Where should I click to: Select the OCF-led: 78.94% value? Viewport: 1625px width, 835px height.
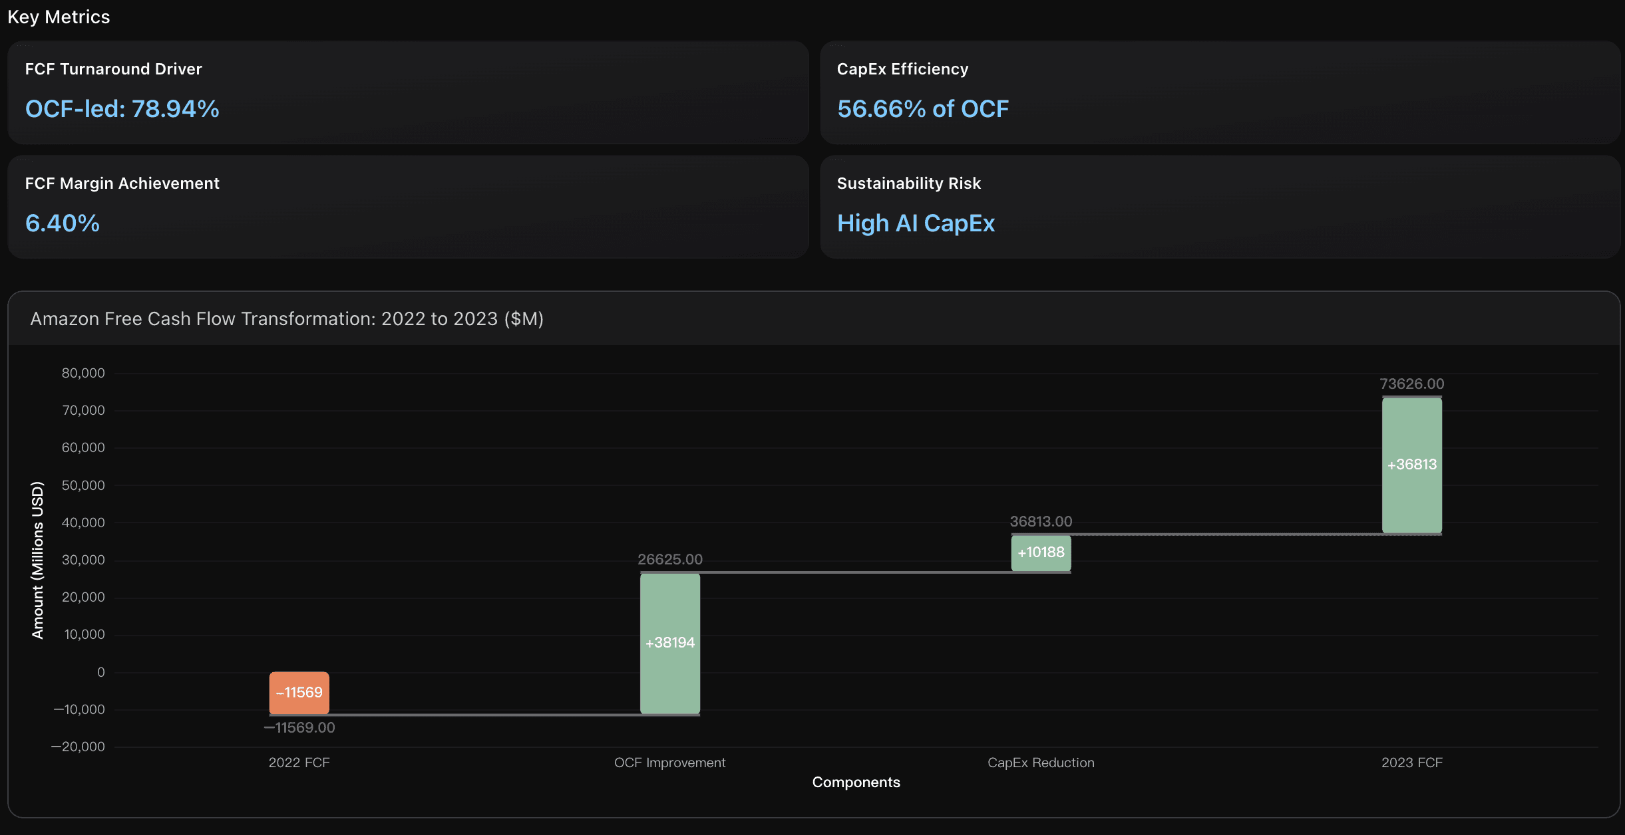coord(122,109)
